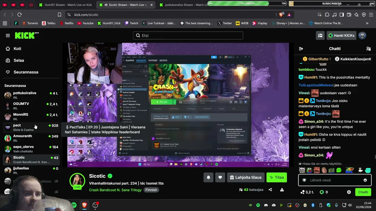Select MonniRS in the followed list

[31, 117]
